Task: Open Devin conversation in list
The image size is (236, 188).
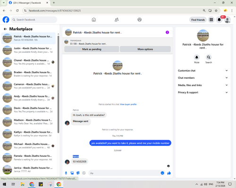Action: [x=28, y=110]
